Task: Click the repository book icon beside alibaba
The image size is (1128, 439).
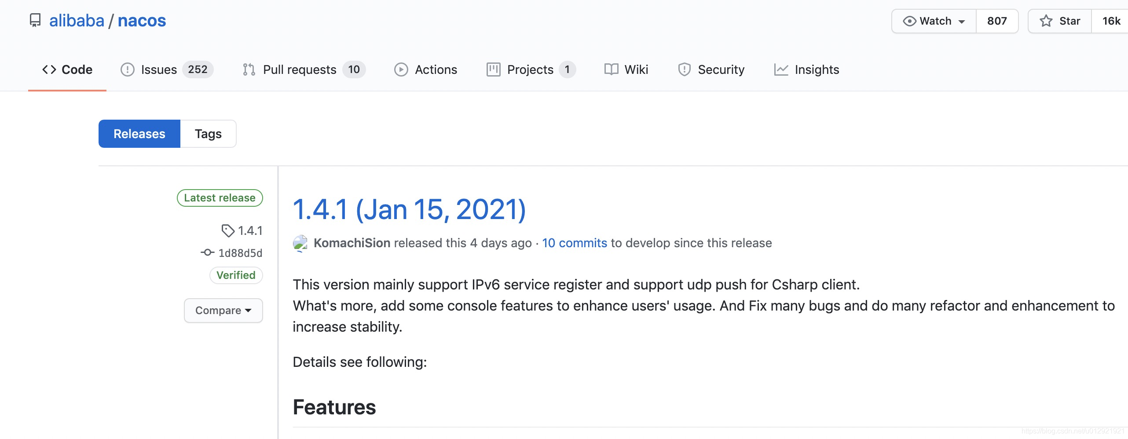Action: pyautogui.click(x=35, y=21)
